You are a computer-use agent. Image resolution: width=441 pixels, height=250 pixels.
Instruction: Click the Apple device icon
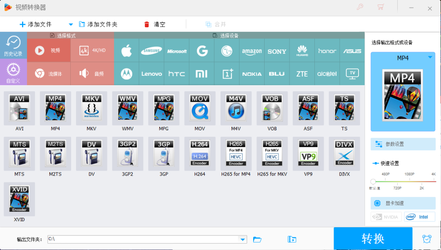click(127, 51)
